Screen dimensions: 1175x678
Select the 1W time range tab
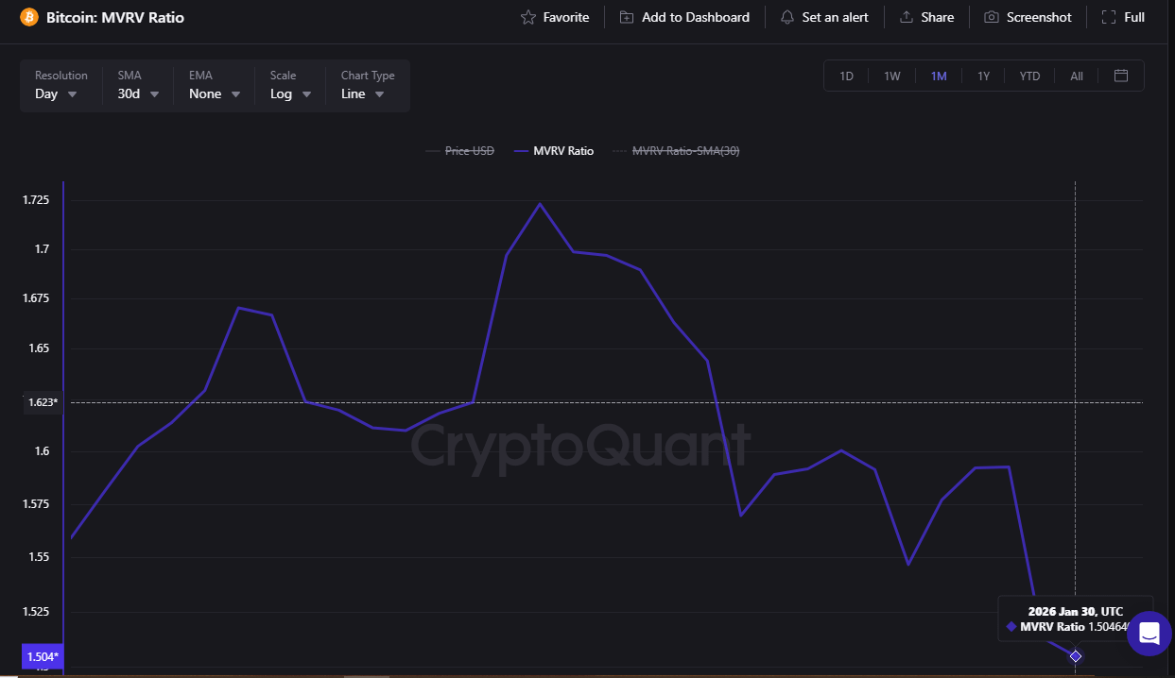coord(891,76)
